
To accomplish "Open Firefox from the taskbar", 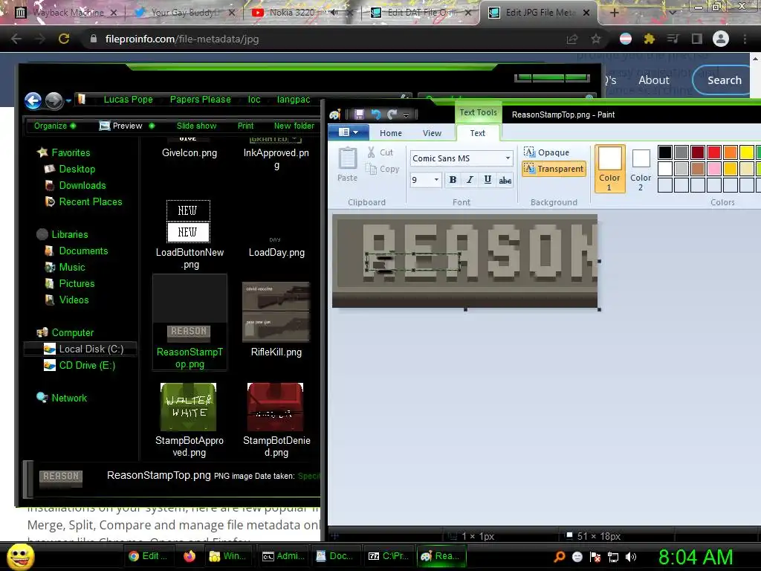I will [190, 556].
